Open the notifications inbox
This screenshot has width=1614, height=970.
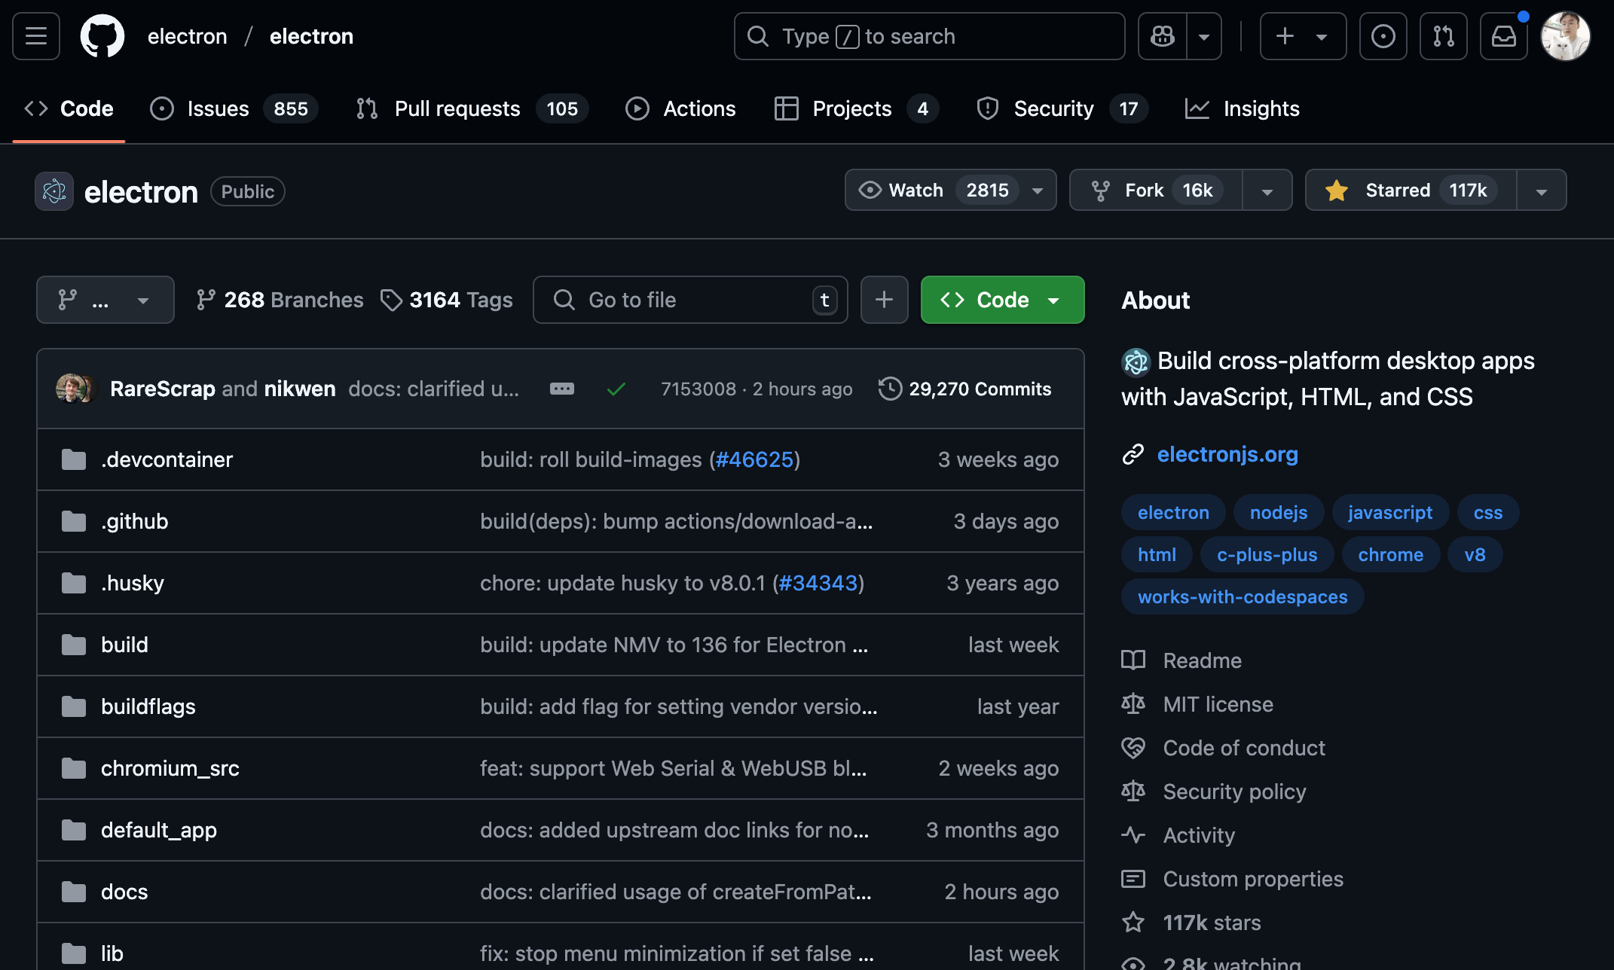point(1503,36)
